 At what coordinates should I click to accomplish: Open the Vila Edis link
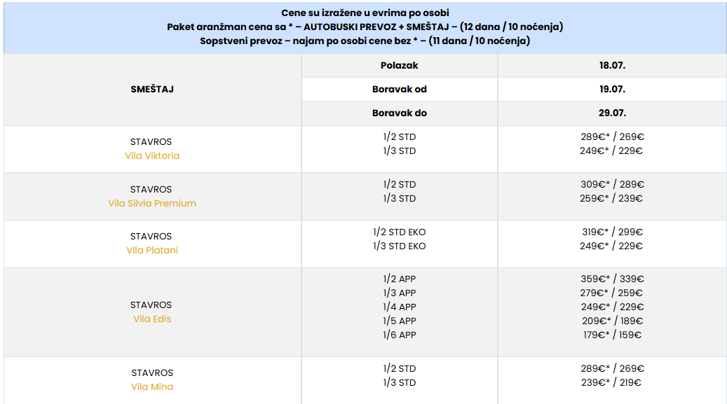point(152,319)
